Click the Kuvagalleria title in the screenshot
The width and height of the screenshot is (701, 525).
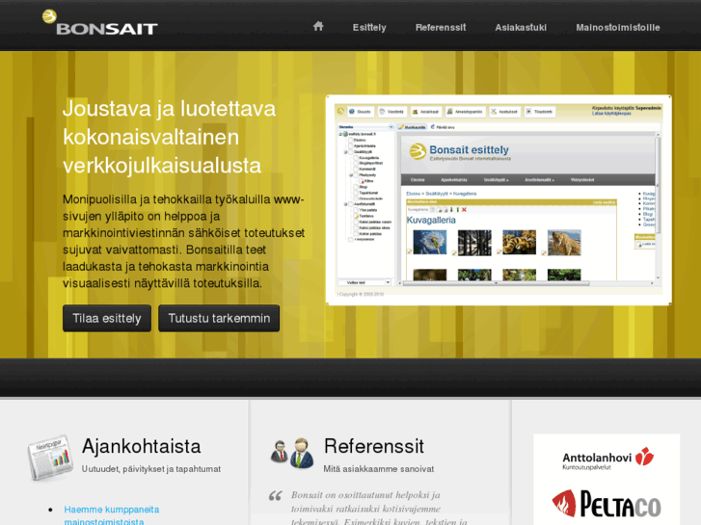tap(431, 220)
